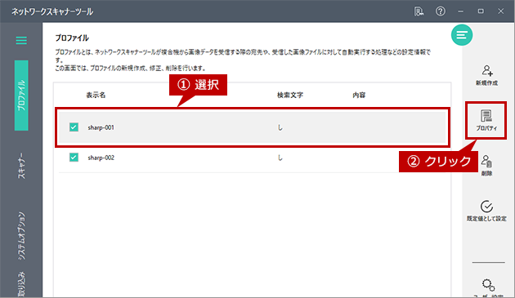
Task: Close the ネットワークスキャナーツール window
Action: point(500,11)
